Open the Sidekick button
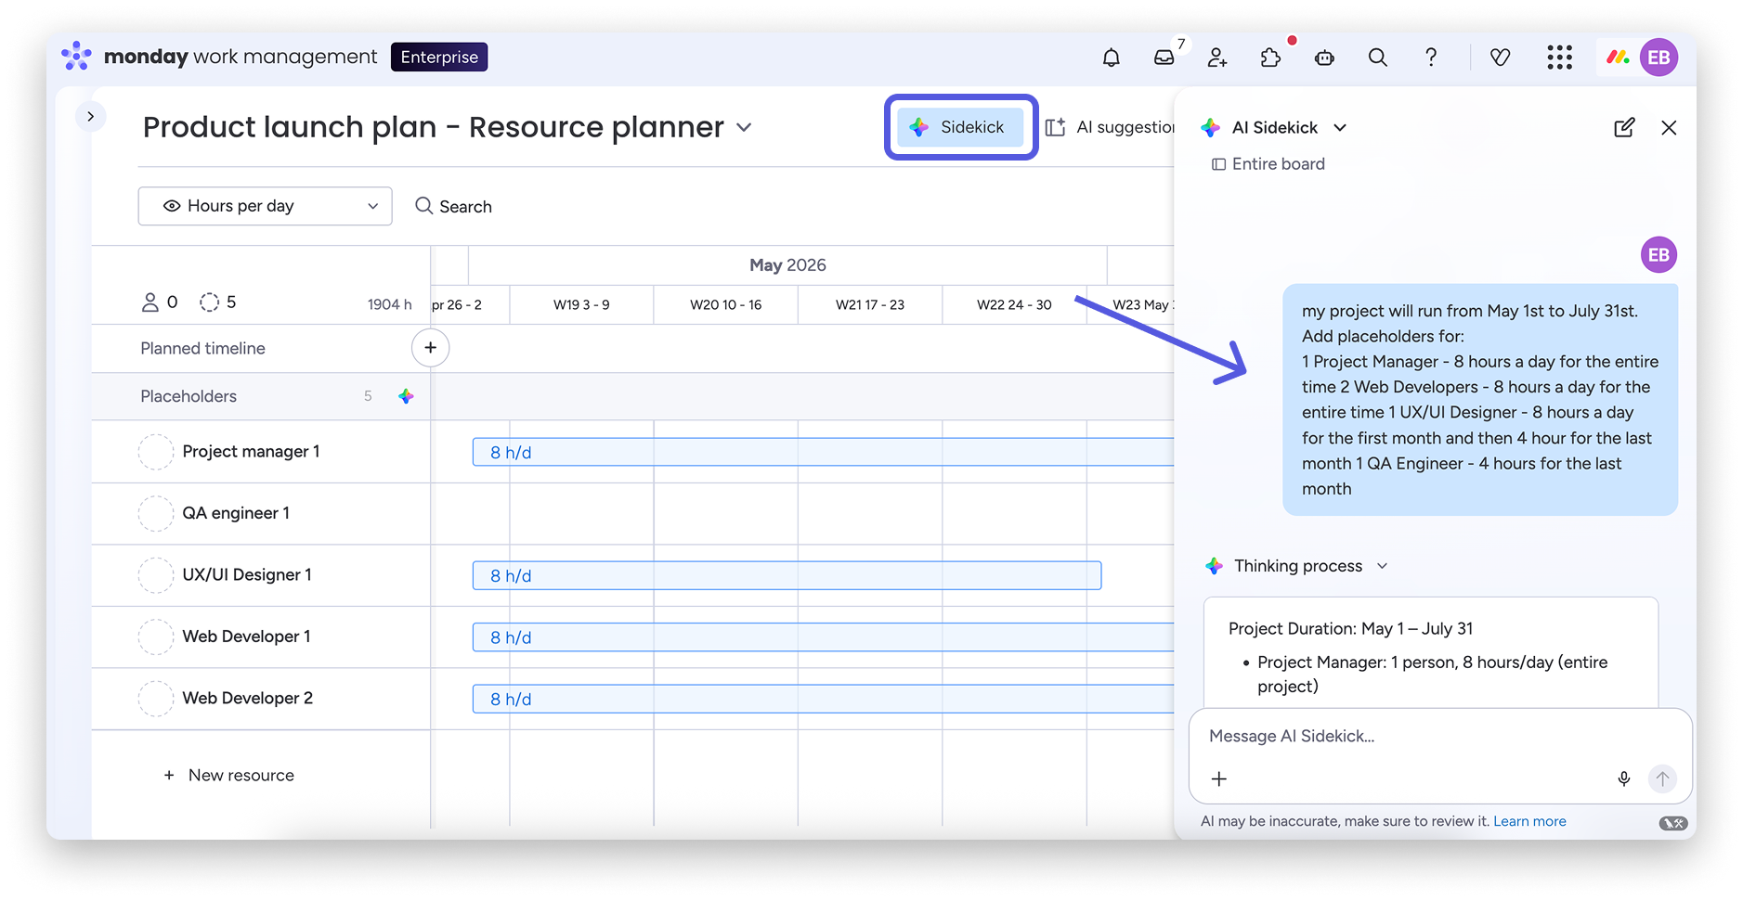The height and width of the screenshot is (900, 1743). [960, 127]
